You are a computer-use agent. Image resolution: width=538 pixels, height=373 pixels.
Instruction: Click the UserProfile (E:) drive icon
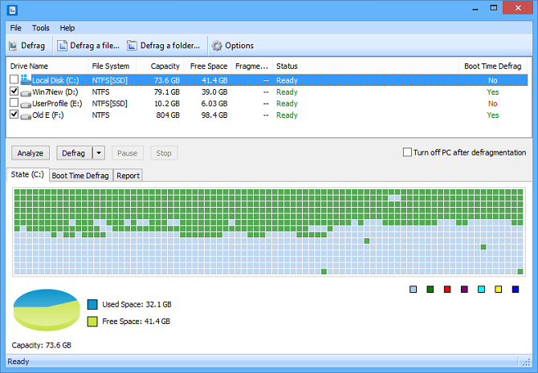pyautogui.click(x=25, y=103)
